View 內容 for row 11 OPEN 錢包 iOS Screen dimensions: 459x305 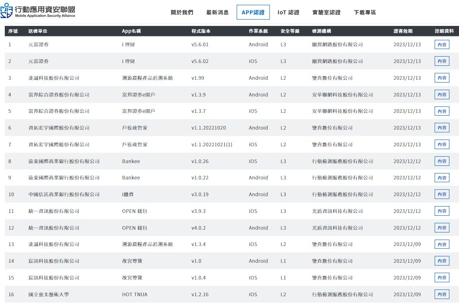[442, 211]
